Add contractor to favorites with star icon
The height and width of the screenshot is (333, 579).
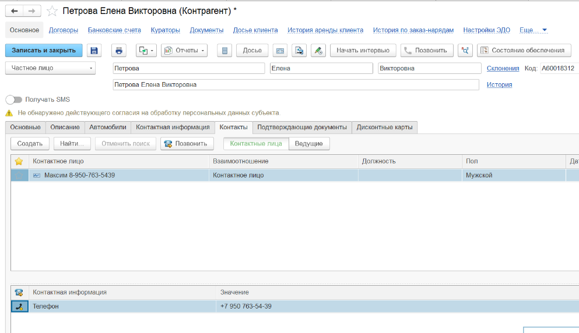(52, 11)
